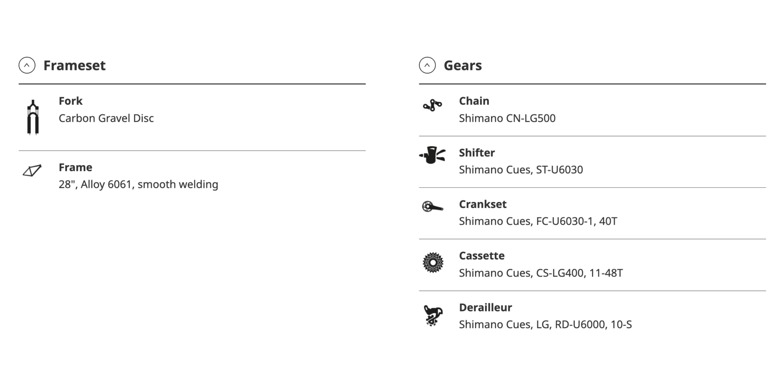
Task: Click Shimano CN-LG500 chain spec
Action: (507, 118)
